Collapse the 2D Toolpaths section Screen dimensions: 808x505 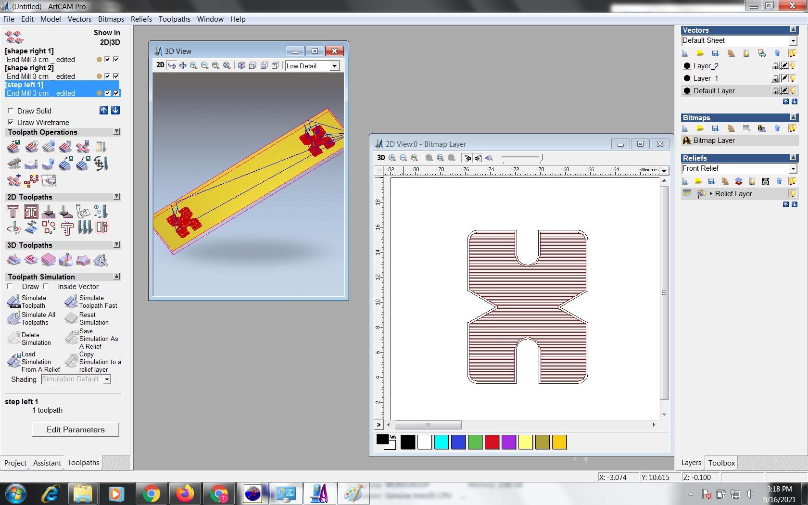pyautogui.click(x=116, y=196)
